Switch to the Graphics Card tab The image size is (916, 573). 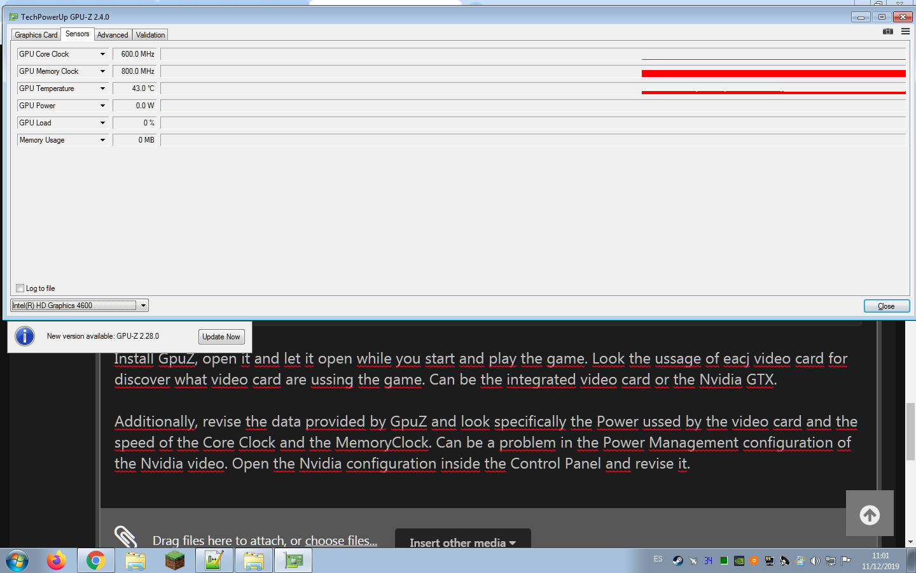pyautogui.click(x=36, y=35)
